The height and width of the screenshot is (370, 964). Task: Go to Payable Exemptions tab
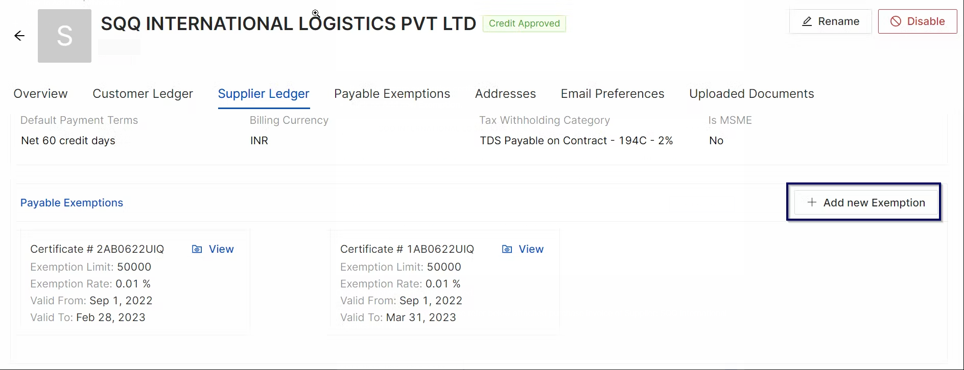tap(392, 94)
